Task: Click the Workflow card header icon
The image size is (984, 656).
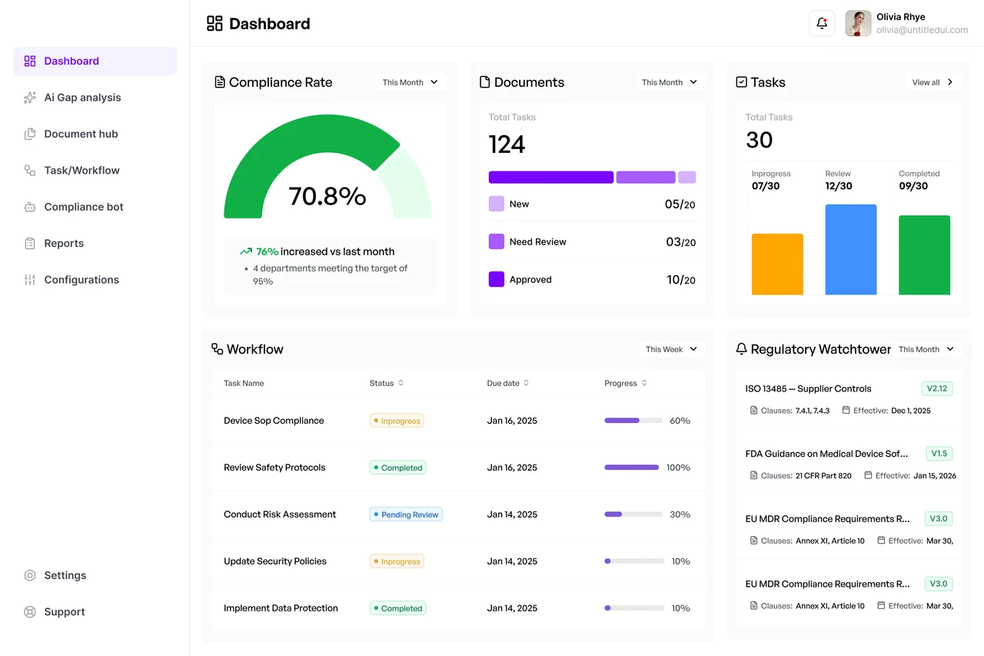Action: (218, 349)
